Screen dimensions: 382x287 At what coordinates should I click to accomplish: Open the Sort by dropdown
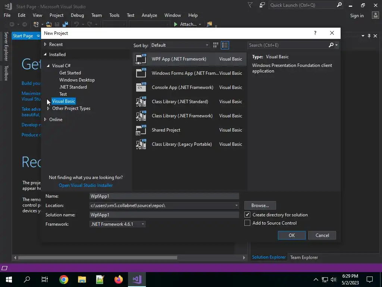pos(179,45)
